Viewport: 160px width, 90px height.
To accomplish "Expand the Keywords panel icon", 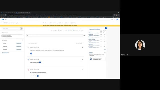I will 105,53.
